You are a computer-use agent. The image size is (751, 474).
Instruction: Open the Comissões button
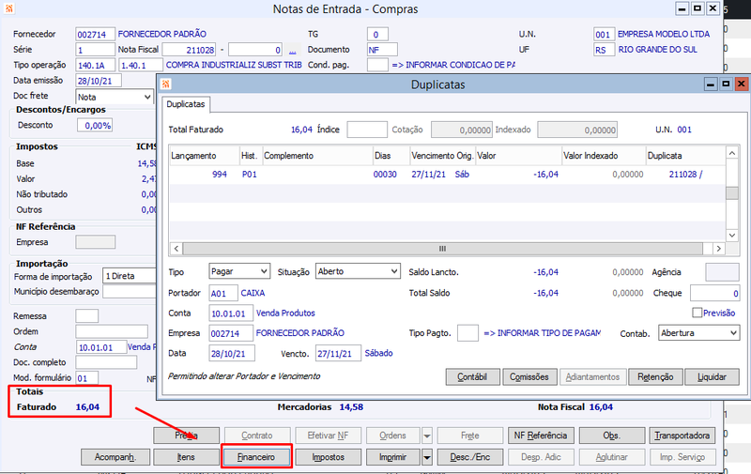529,376
